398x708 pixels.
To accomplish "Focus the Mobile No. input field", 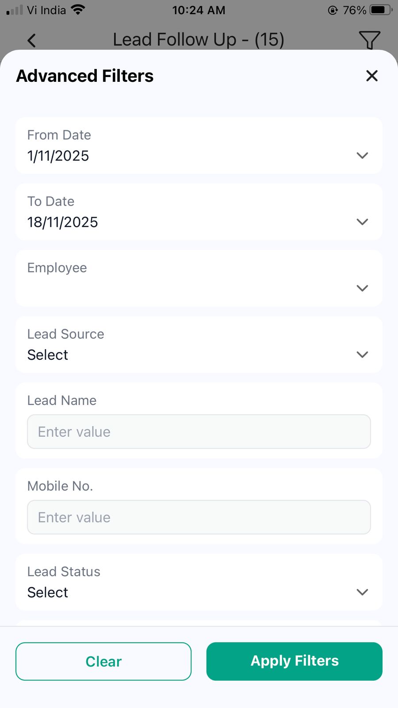I will pyautogui.click(x=199, y=517).
